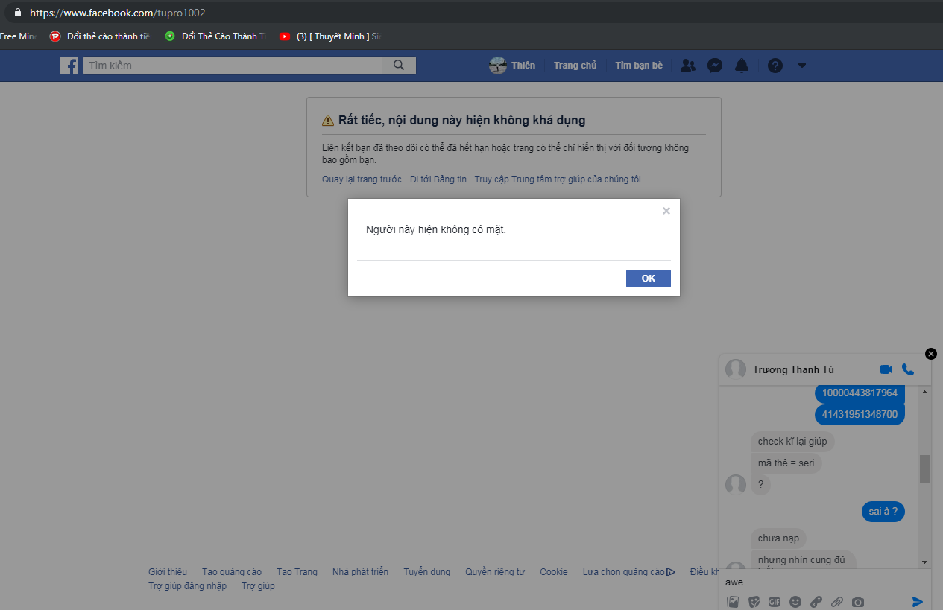Viewport: 943px width, 610px height.
Task: Click message 41431951348700
Action: tap(860, 414)
